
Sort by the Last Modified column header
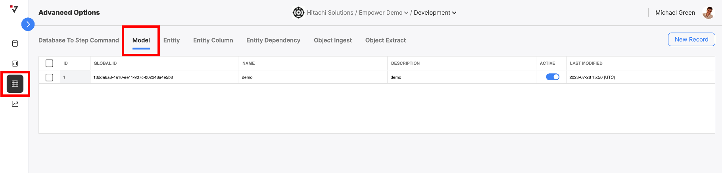pos(586,63)
